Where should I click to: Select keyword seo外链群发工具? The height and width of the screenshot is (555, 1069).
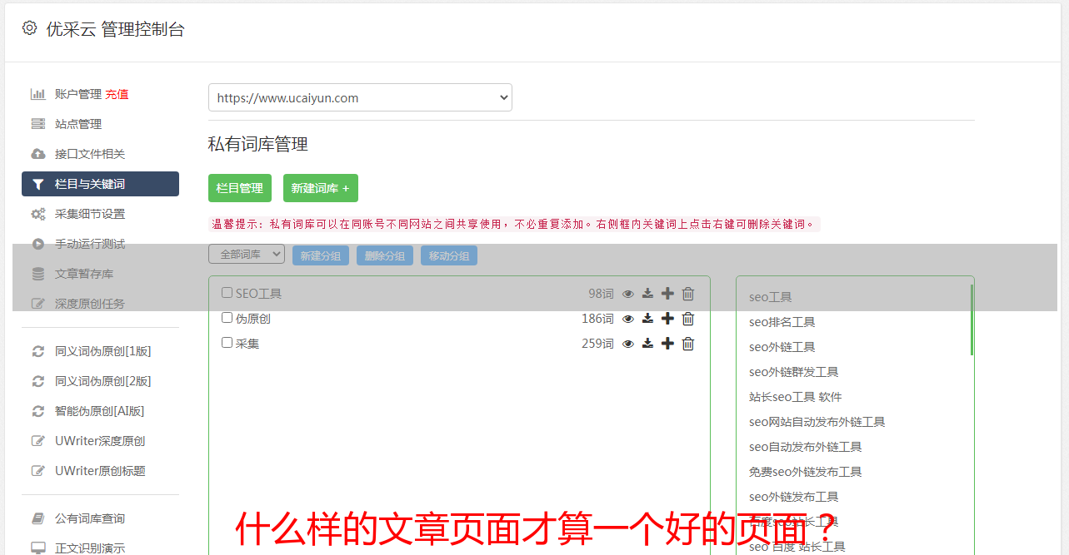click(x=793, y=372)
